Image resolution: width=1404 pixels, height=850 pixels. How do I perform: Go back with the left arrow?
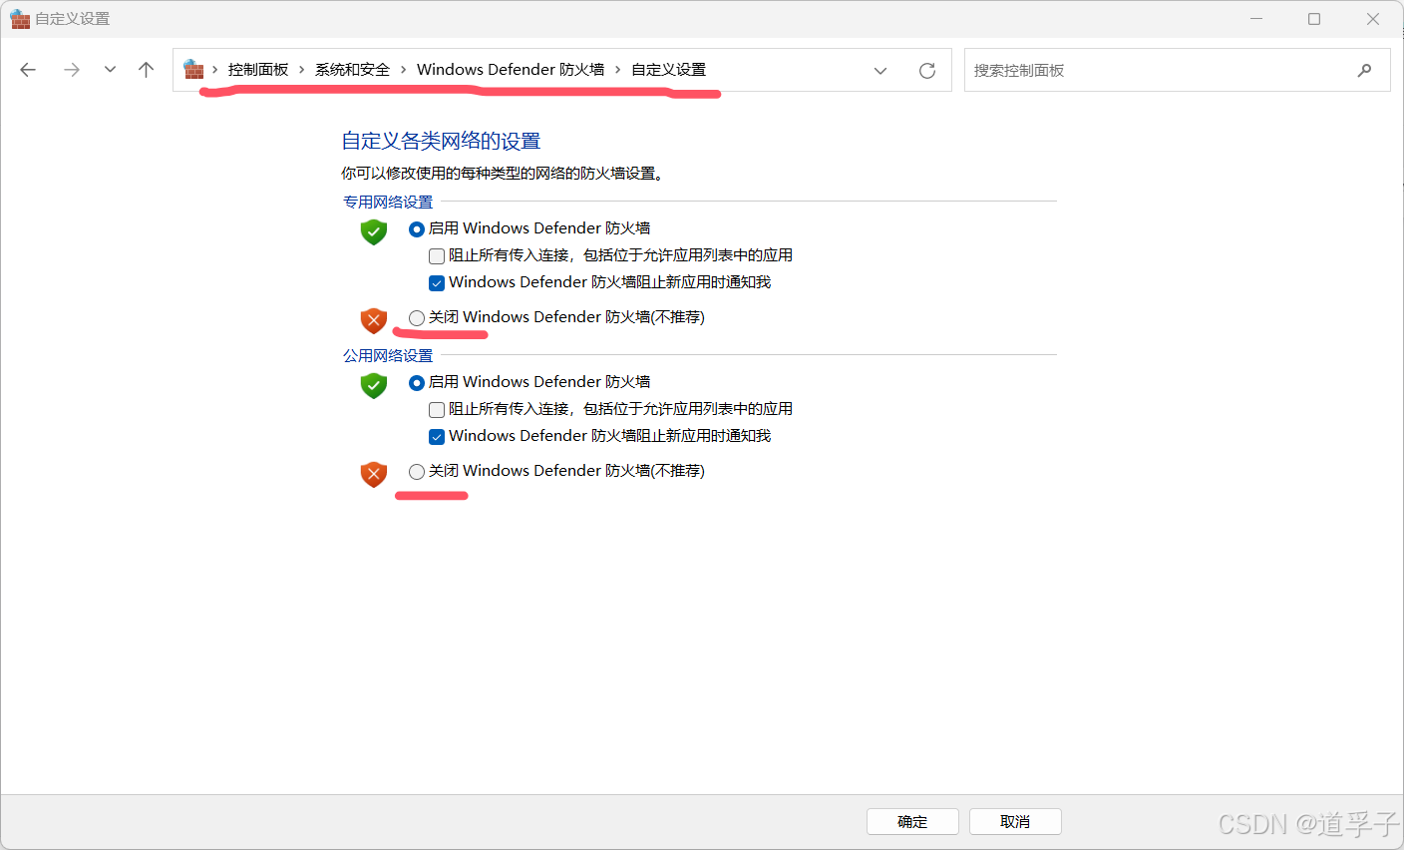point(28,70)
